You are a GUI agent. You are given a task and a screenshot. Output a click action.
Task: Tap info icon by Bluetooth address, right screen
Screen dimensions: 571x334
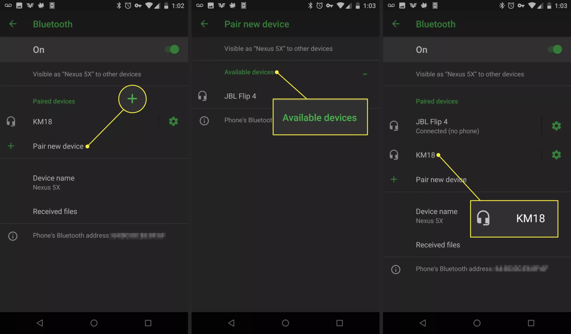[396, 269]
